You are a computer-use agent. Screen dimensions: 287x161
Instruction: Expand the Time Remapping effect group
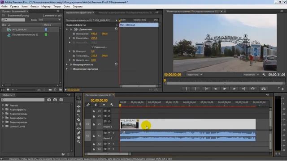click(67, 69)
